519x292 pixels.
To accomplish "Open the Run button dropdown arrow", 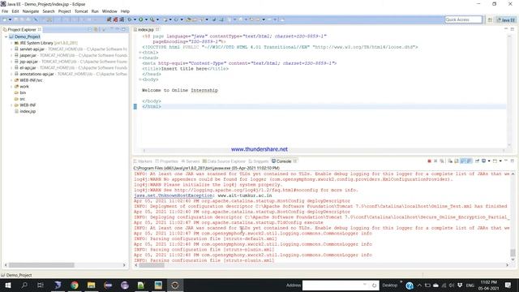I will click(x=146, y=19).
